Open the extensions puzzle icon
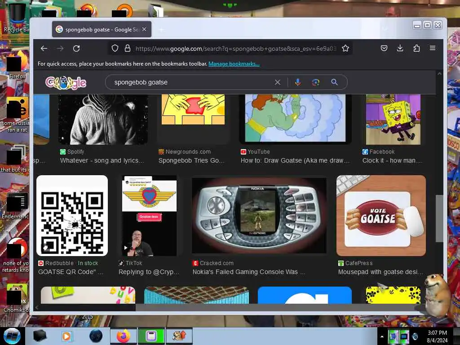 click(416, 48)
